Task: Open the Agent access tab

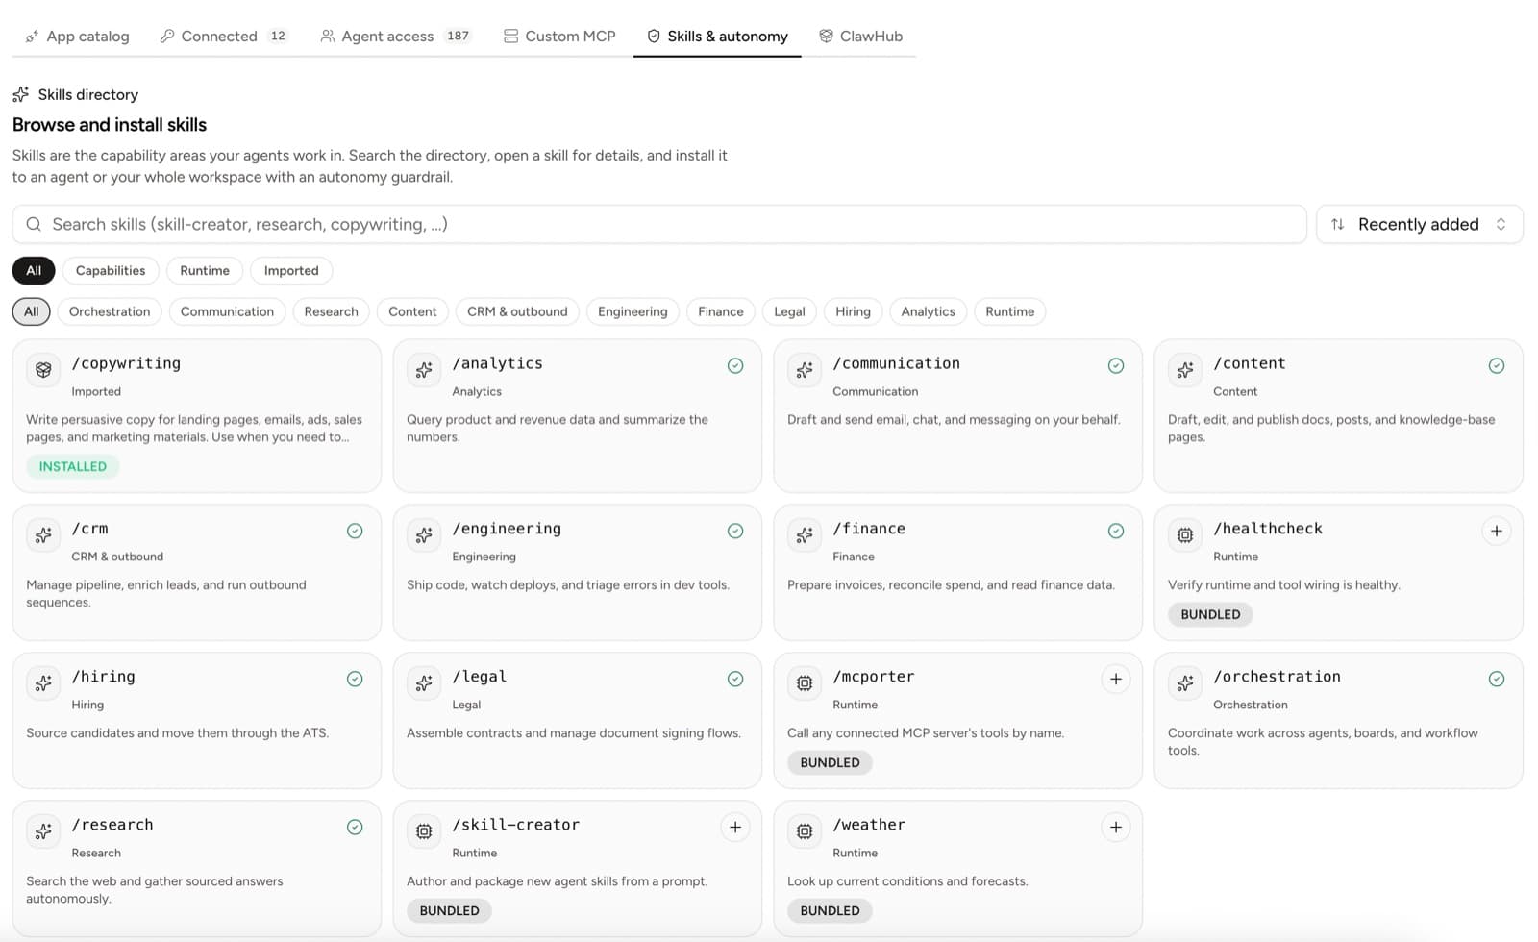Action: click(395, 36)
